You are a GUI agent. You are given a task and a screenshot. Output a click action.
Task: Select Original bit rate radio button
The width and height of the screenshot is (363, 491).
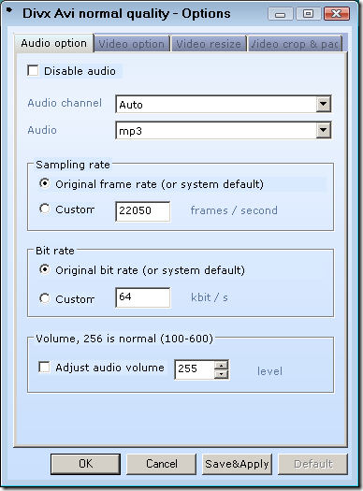point(45,269)
